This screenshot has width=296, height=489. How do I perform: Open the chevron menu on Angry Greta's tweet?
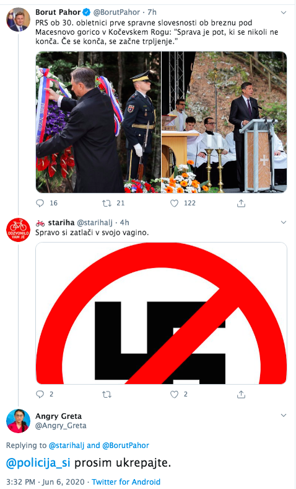(284, 415)
